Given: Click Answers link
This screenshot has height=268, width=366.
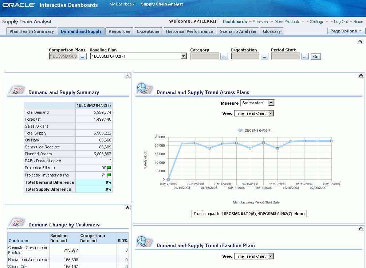Looking at the screenshot, I should click(261, 22).
